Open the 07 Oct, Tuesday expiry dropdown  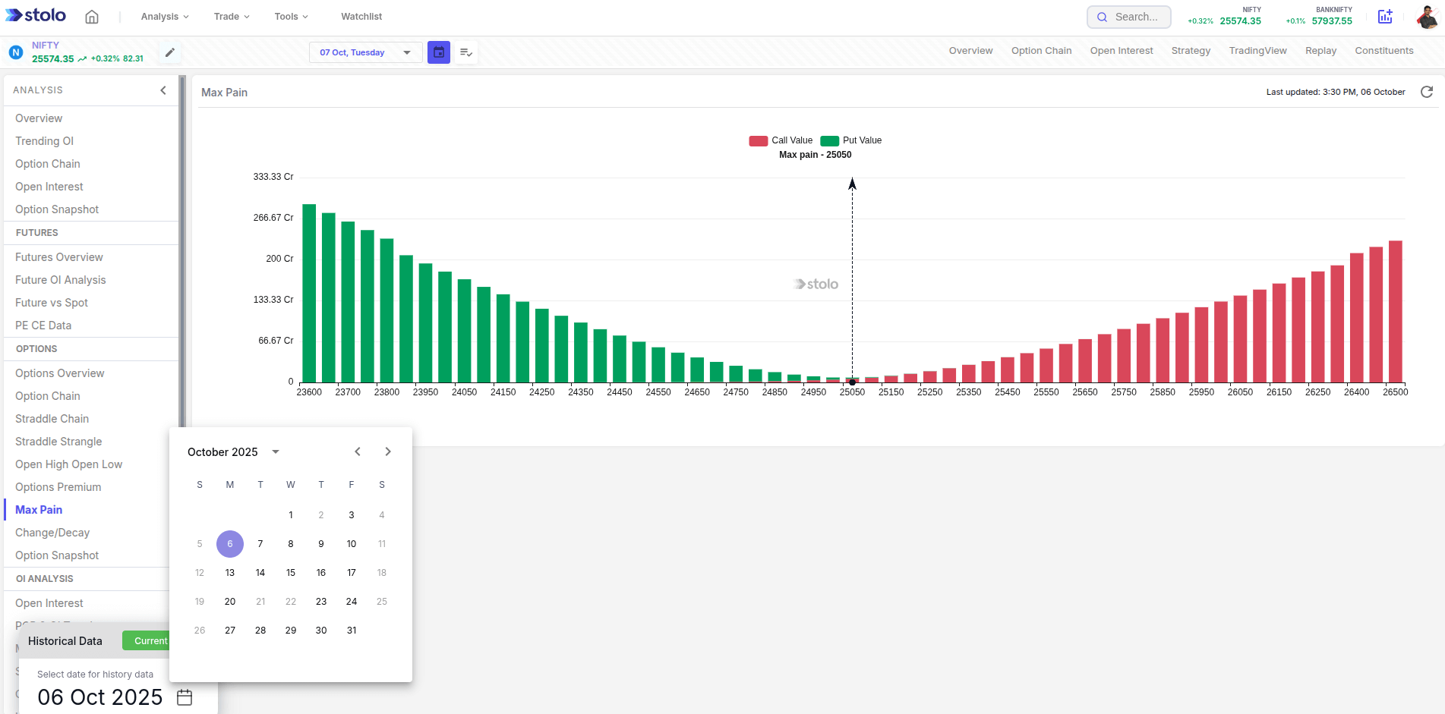click(365, 52)
